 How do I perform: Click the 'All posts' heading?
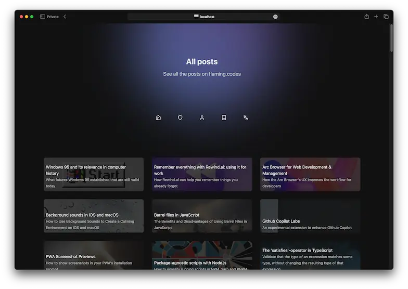point(202,61)
